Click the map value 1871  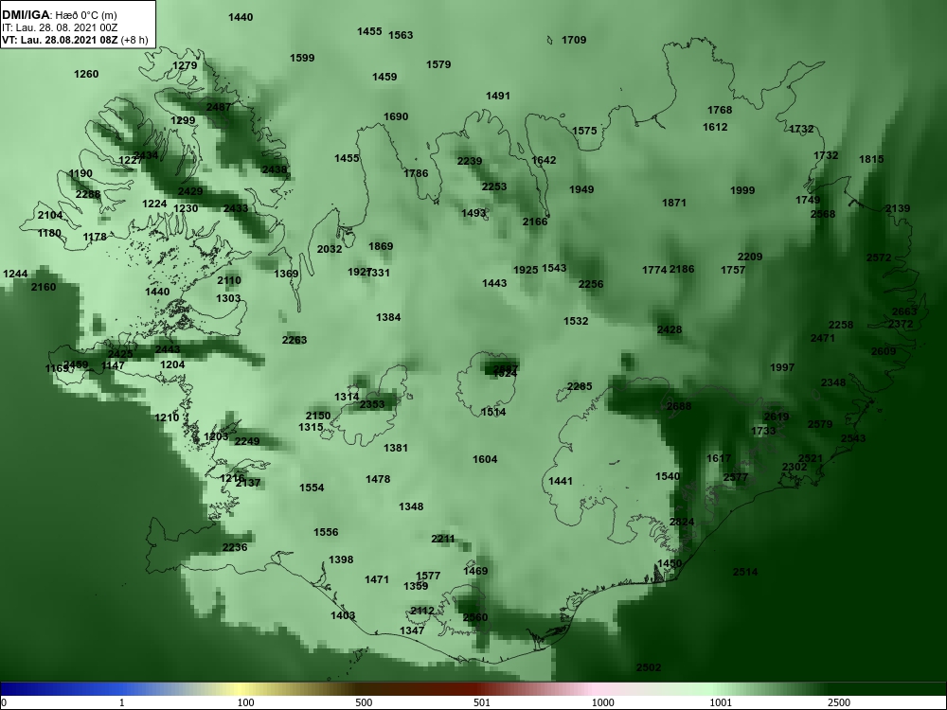[x=674, y=203]
